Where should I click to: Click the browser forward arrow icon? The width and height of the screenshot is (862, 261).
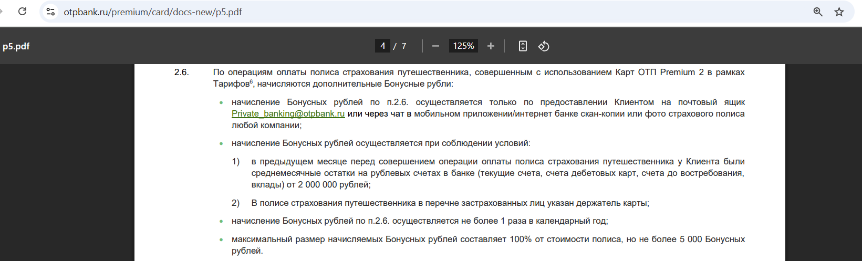point(1,12)
